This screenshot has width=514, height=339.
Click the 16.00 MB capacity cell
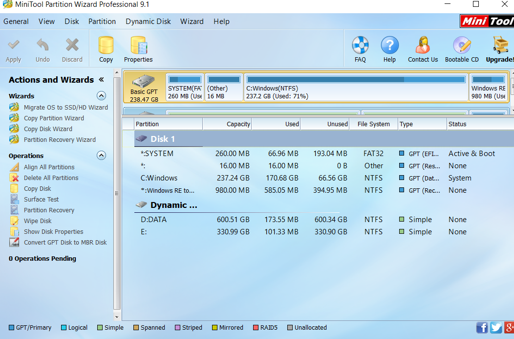(234, 166)
